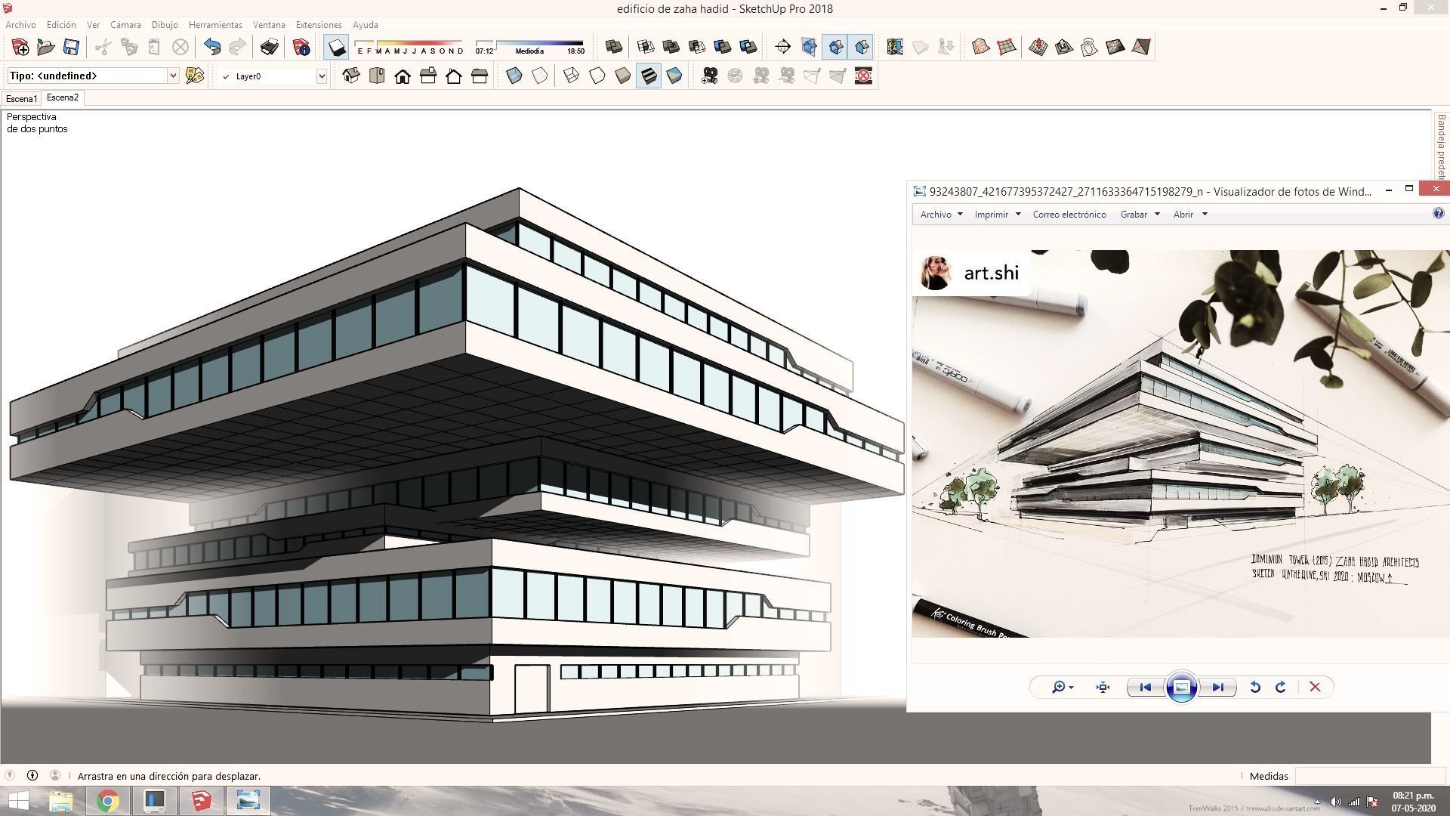Switch to Iso view

(351, 76)
